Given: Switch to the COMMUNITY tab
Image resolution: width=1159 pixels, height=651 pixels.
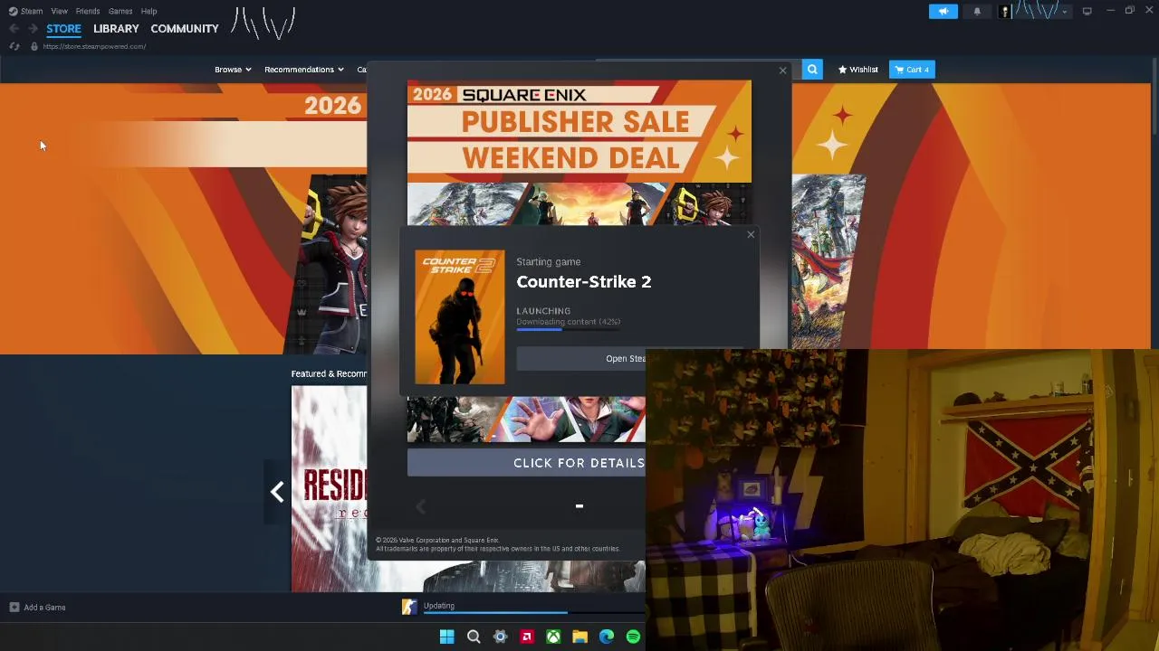Looking at the screenshot, I should point(185,29).
